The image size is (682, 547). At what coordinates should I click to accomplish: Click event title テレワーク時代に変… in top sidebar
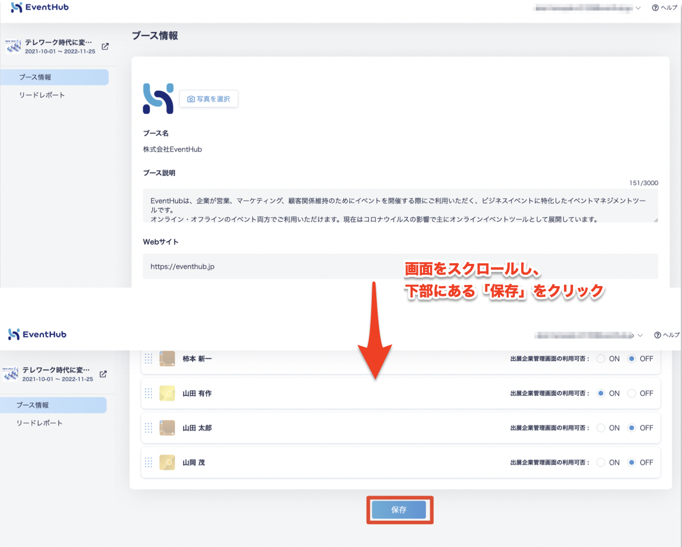point(58,42)
